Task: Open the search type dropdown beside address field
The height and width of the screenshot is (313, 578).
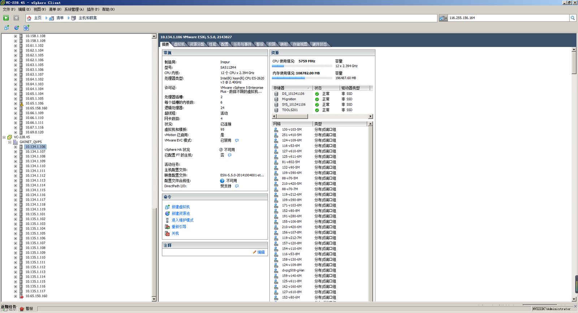Action: pos(443,18)
